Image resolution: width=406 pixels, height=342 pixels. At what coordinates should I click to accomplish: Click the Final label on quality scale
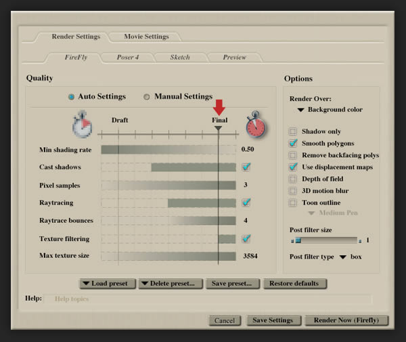(x=219, y=121)
